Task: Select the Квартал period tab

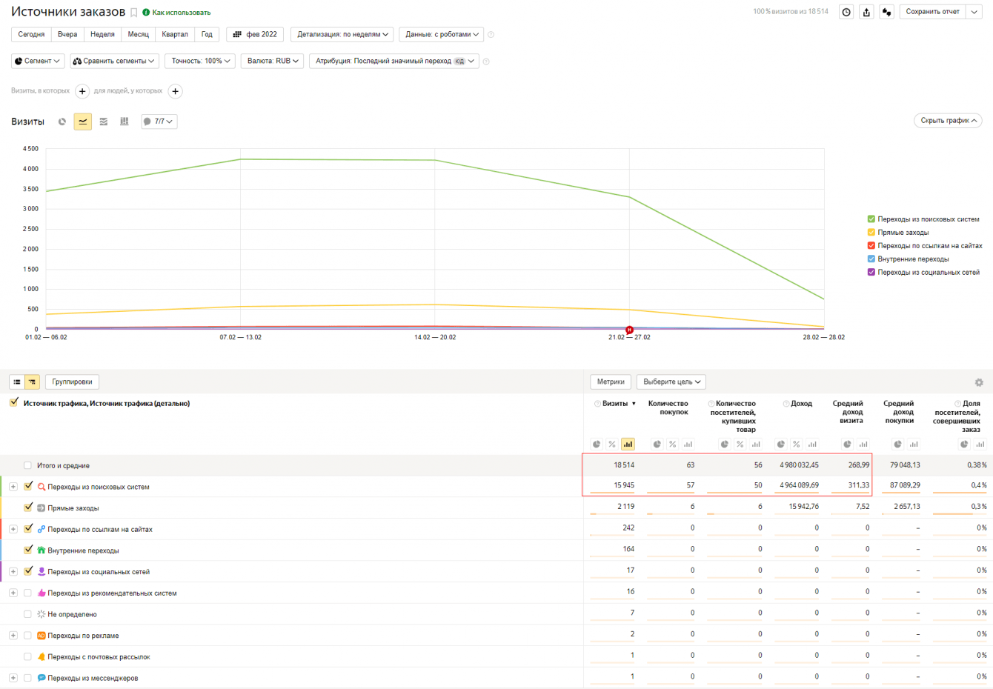Action: point(175,34)
